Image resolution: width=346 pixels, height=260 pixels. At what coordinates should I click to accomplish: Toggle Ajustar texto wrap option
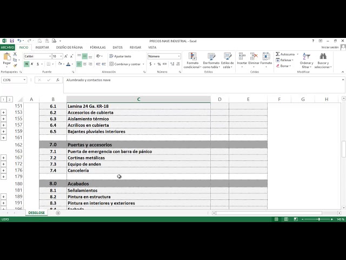120,56
